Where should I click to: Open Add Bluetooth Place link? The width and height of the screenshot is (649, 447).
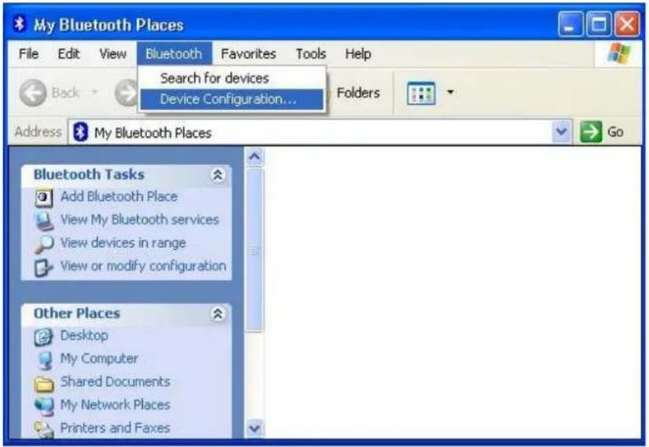tap(119, 196)
